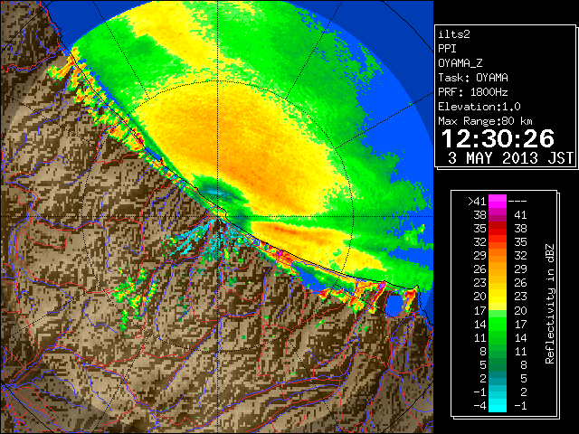Click the "-4" legend label

click(x=479, y=406)
